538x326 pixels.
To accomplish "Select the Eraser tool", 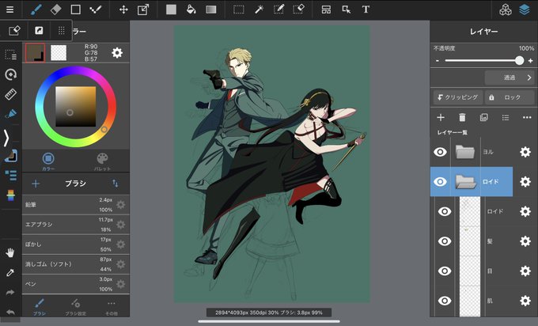I will (x=55, y=9).
